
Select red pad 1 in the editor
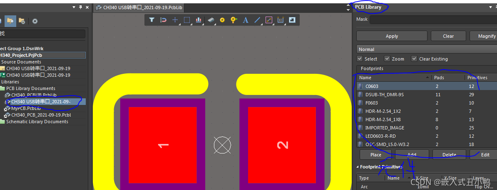(x=163, y=145)
